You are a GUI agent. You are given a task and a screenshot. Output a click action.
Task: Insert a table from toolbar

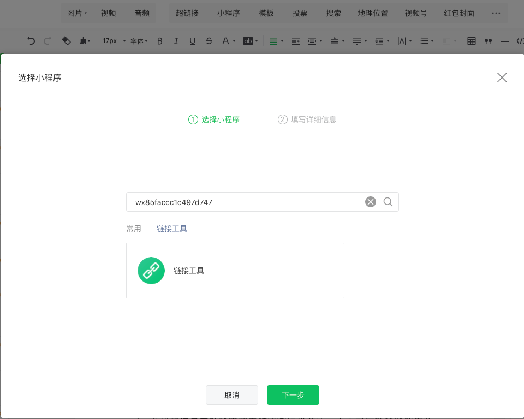[472, 41]
